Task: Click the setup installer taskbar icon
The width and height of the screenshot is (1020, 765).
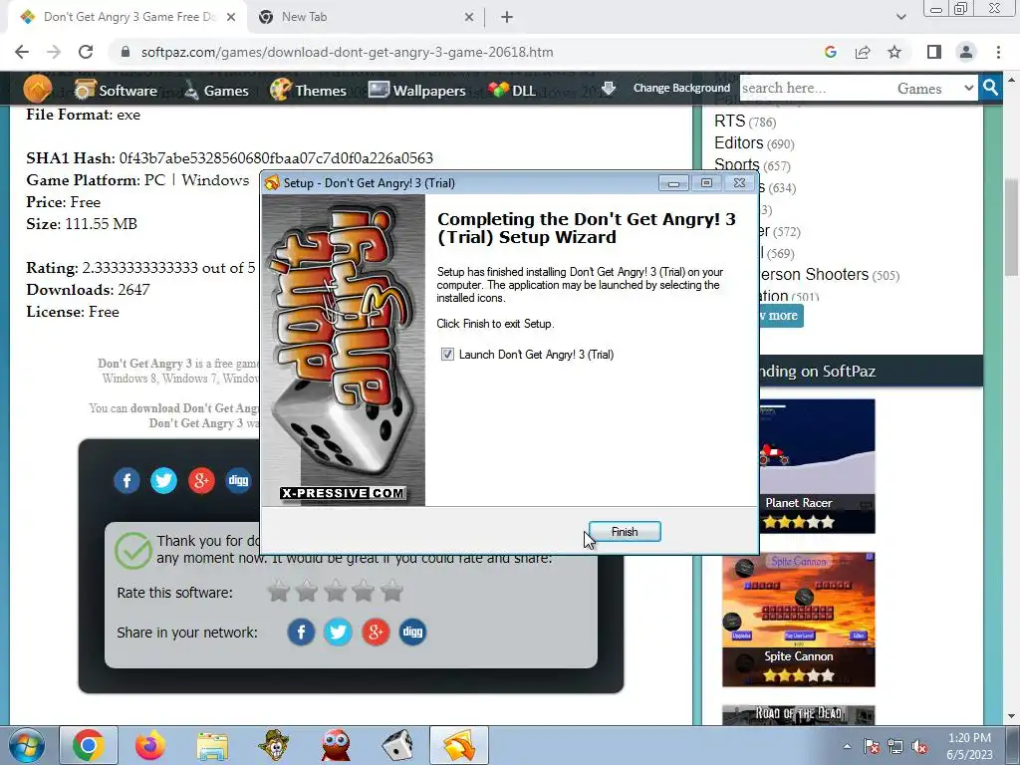Action: tap(459, 745)
